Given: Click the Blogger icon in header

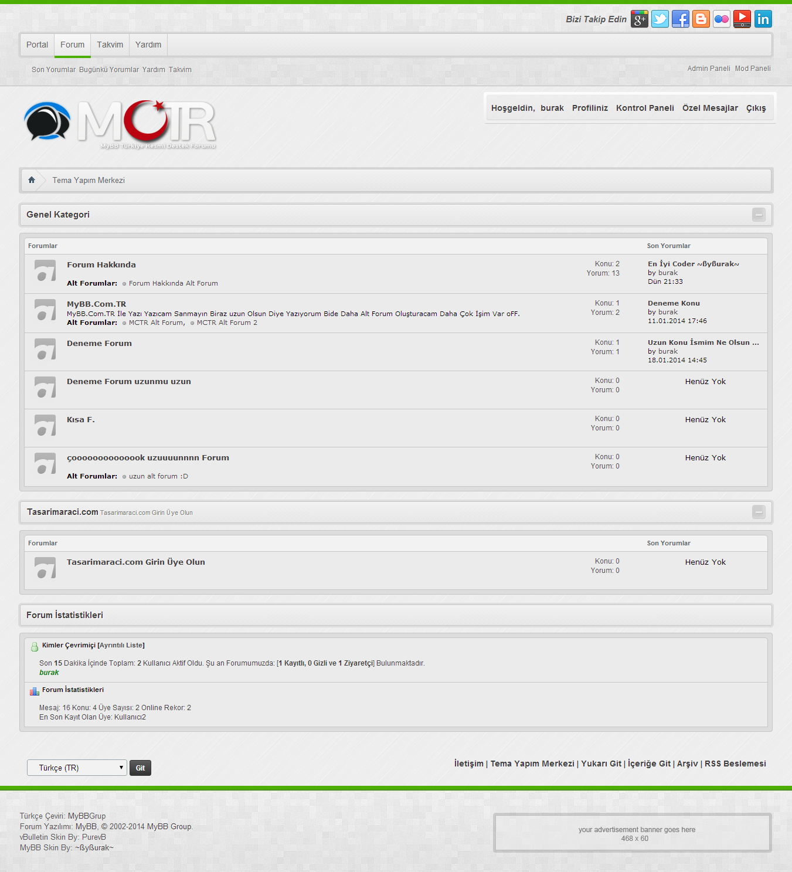Looking at the screenshot, I should point(701,19).
